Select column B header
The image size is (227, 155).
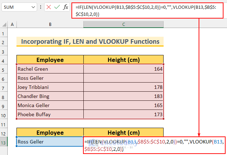point(50,24)
